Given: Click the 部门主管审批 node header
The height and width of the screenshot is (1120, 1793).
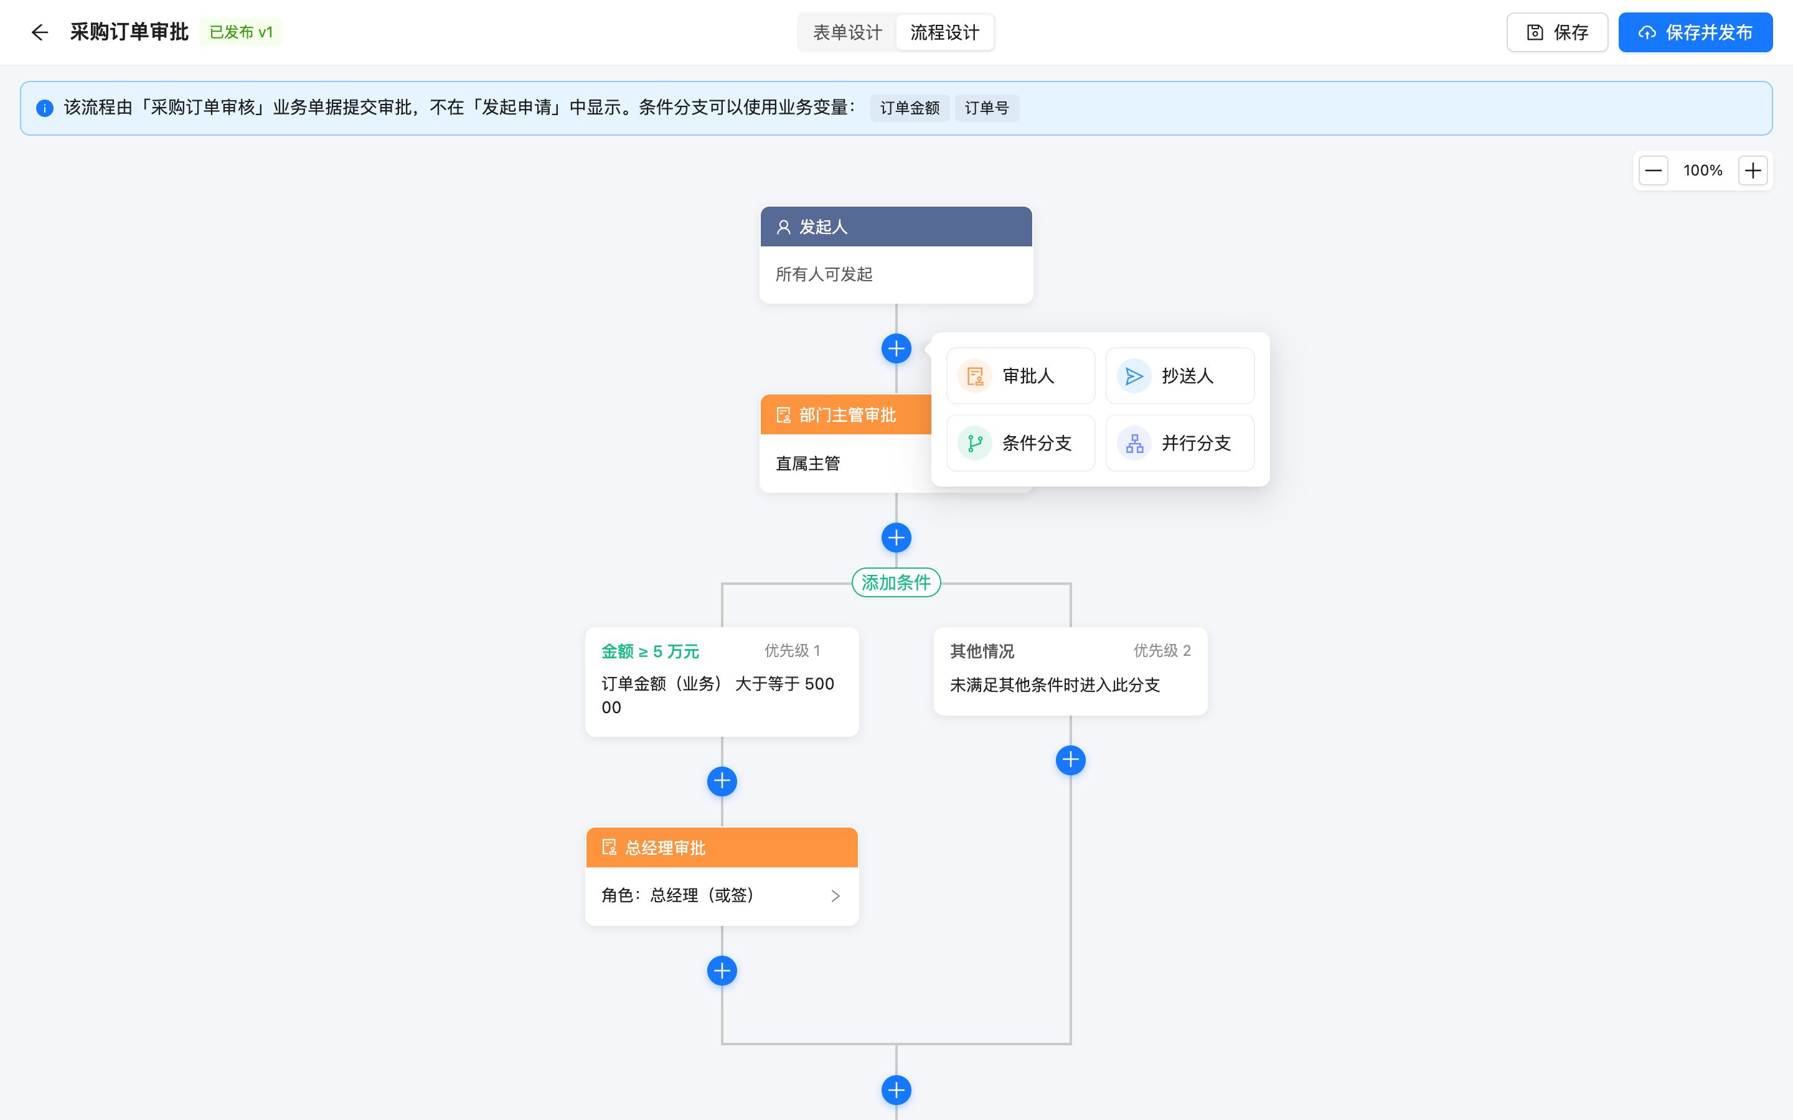Looking at the screenshot, I should [846, 415].
